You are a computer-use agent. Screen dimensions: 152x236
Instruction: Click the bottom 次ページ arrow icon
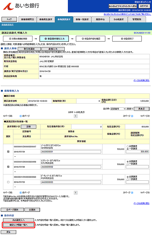point(132,193)
